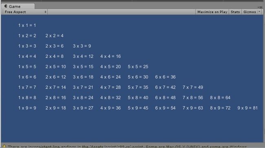Click the text '8 x 8 = 64'
The height and width of the screenshot is (148, 265).
pos(220,98)
